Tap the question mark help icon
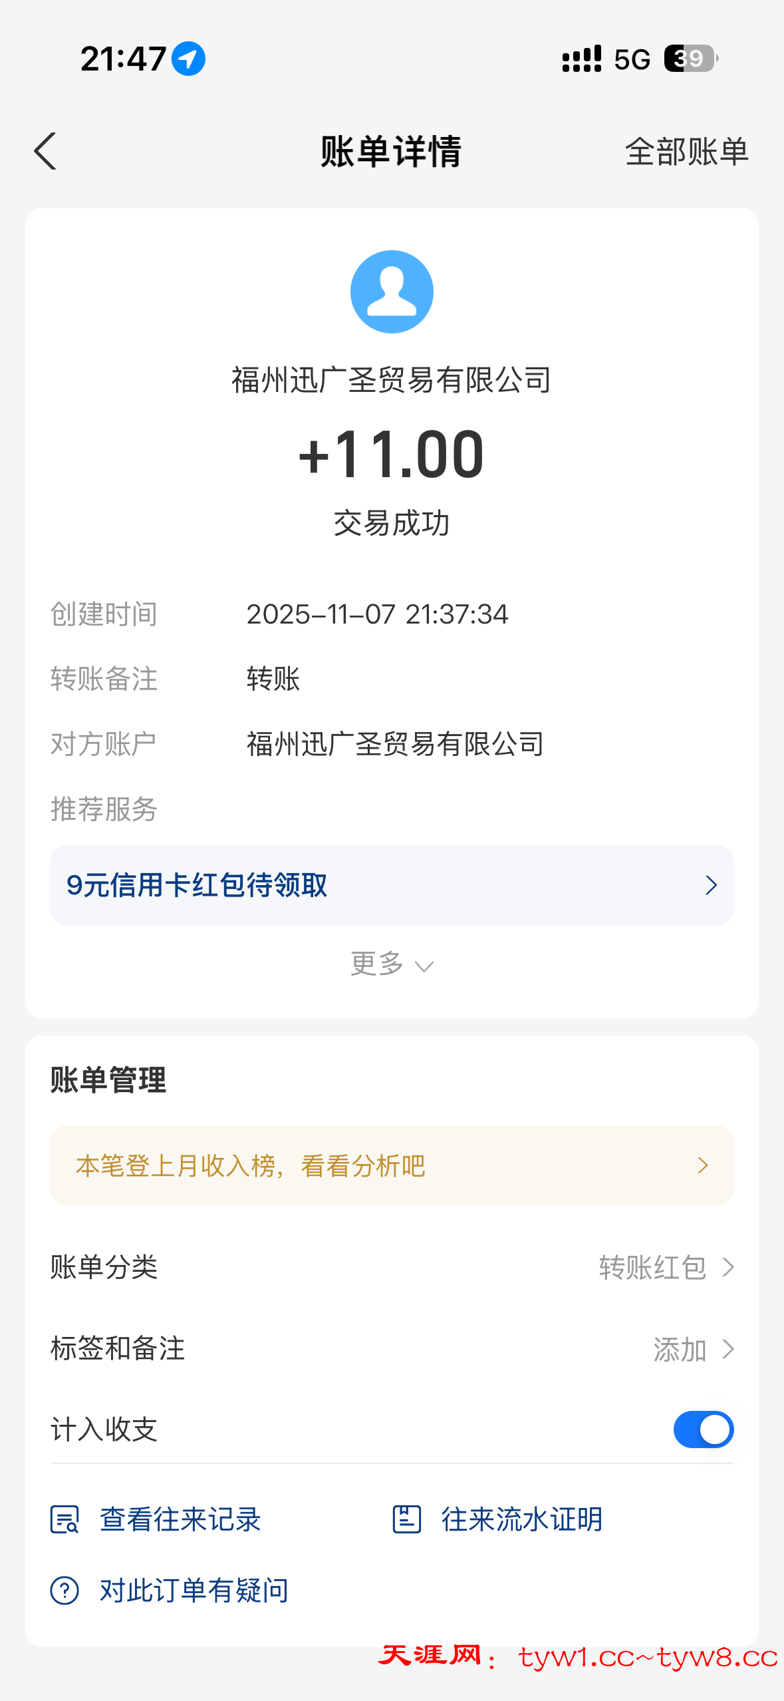 pos(65,1591)
